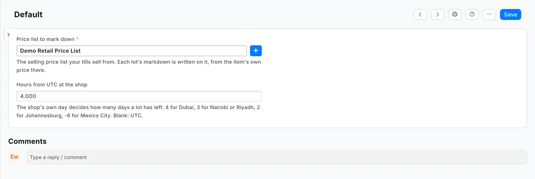Go to the previous document arrow
The height and width of the screenshot is (179, 535).
[x=420, y=14]
